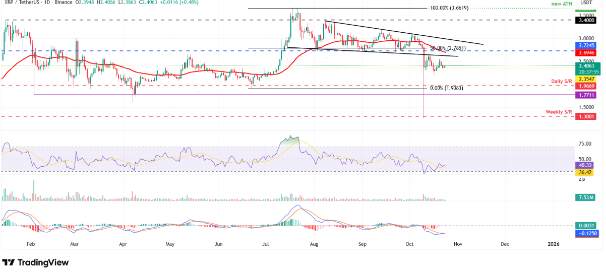Click the purple RSI value 40.33 tag

pos(587,165)
